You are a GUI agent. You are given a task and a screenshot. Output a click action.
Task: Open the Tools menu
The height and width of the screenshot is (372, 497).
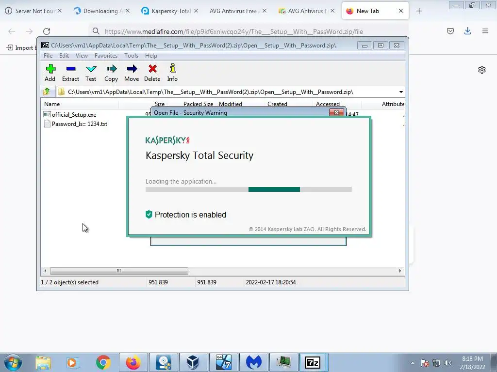[x=131, y=56]
